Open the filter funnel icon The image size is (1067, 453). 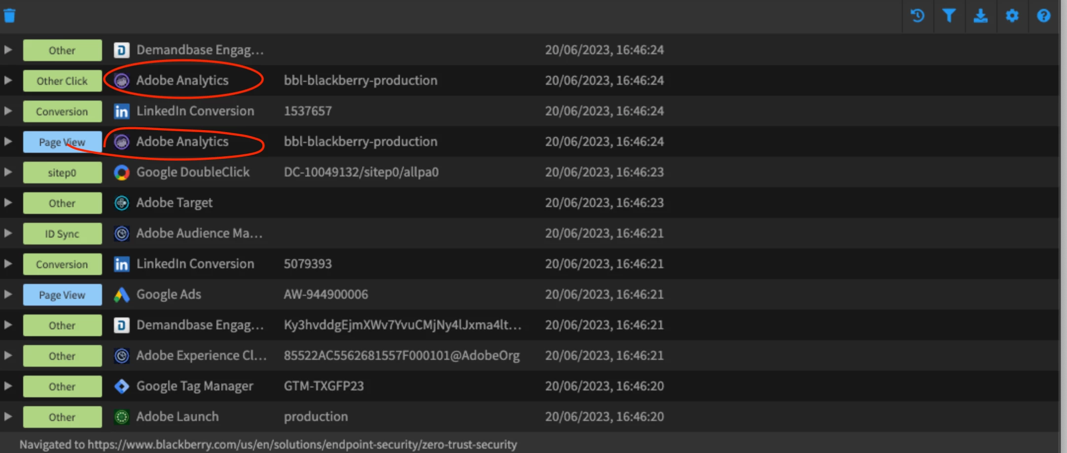[x=949, y=16]
